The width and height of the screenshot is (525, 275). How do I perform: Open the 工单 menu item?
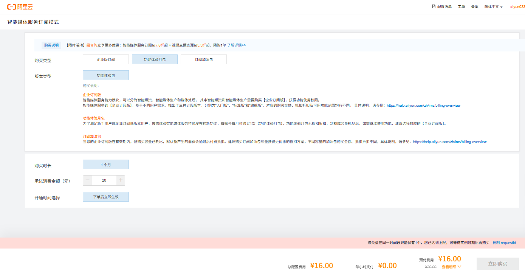462,7
